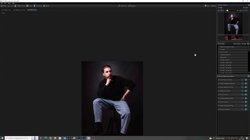Open help for Eye Controls
Viewport: 250px width, 140px height.
[246, 94]
